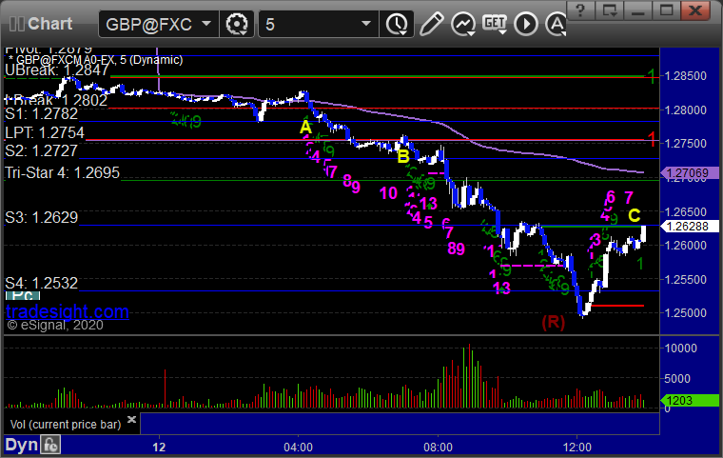The width and height of the screenshot is (723, 458).
Task: Click the 1.25000 price axis label
Action: [686, 313]
